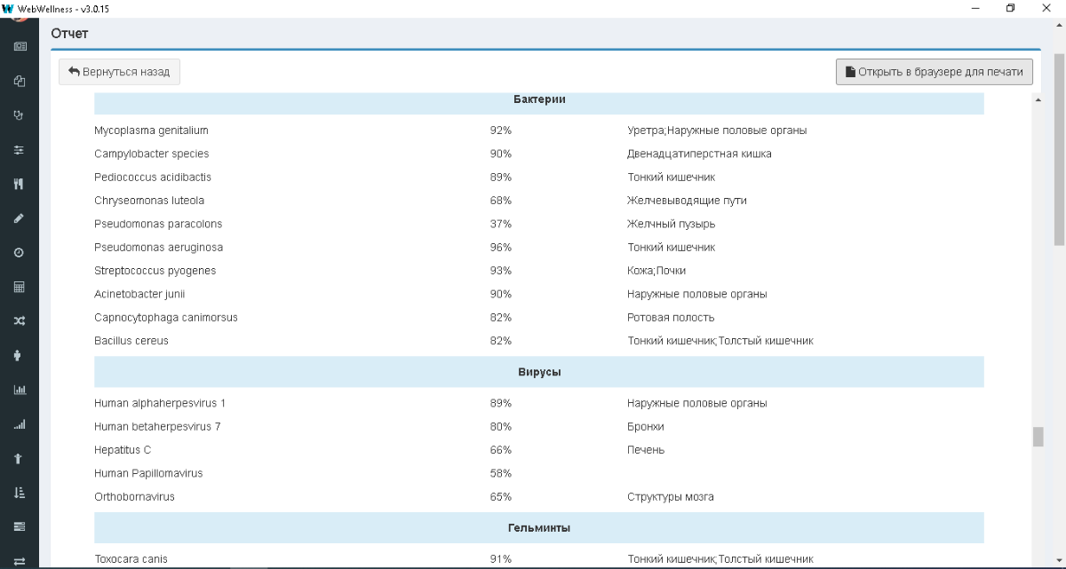
Task: Select Human Papillomavirus entry
Action: 148,473
